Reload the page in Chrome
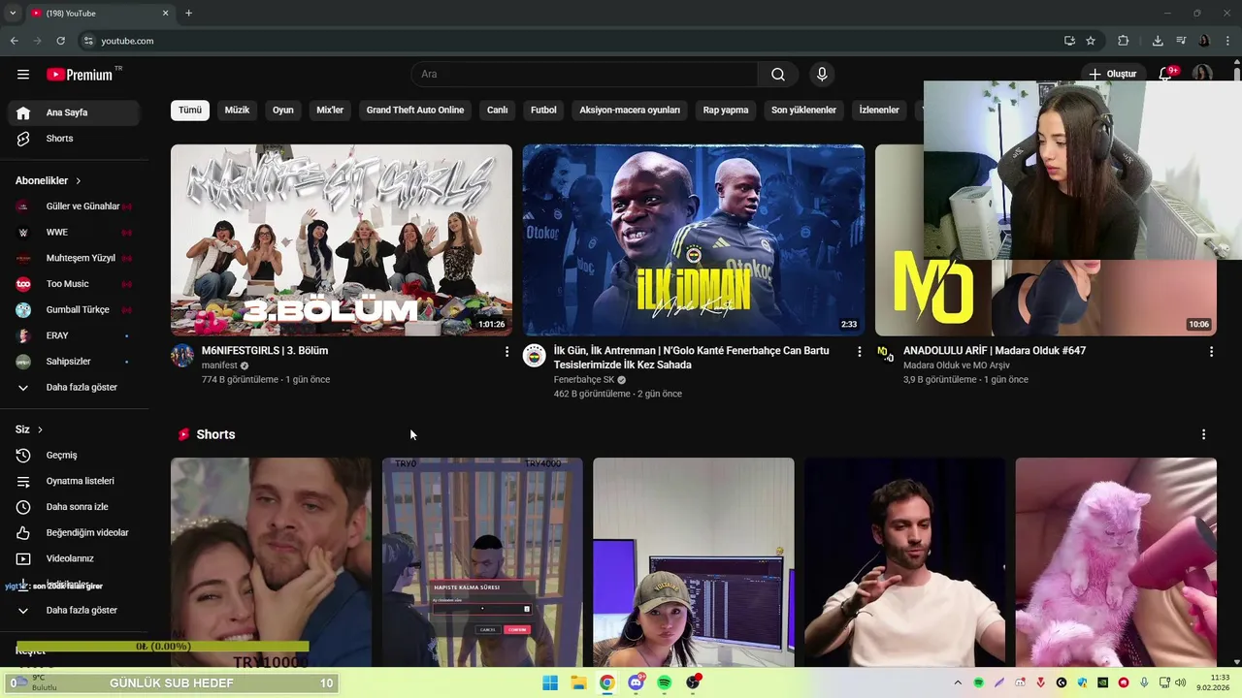 click(60, 41)
